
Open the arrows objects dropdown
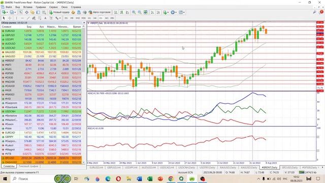58,18
